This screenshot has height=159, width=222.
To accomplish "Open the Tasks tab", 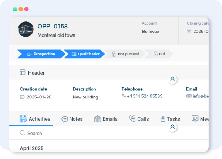I will click(x=170, y=119).
